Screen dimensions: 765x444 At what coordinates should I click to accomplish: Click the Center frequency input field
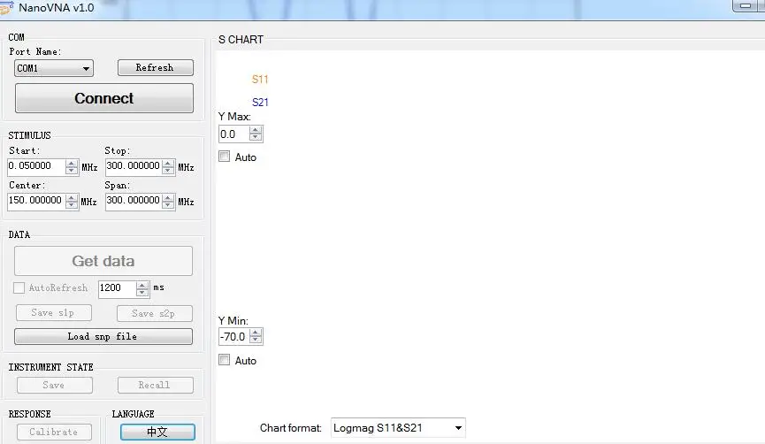tap(36, 201)
